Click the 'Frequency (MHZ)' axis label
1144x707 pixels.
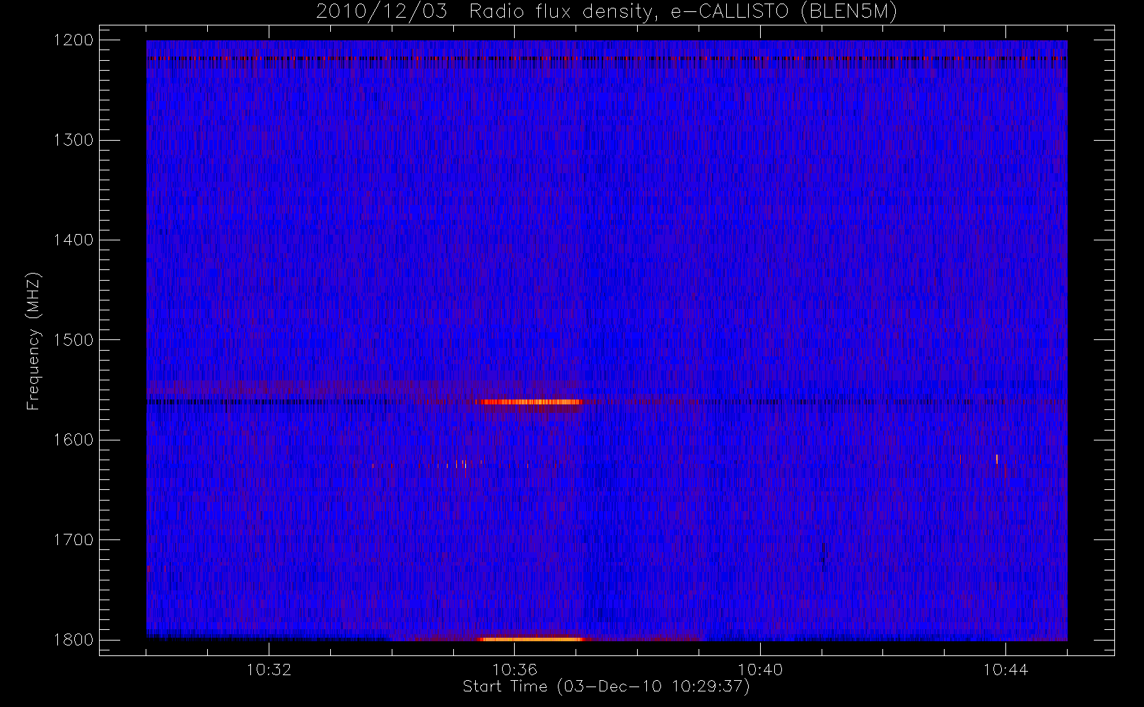click(33, 341)
